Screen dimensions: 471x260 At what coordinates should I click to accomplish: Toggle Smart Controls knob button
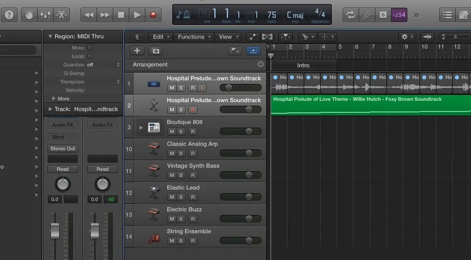tap(29, 15)
